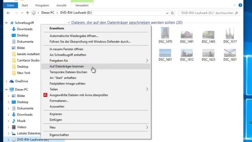The width and height of the screenshot is (252, 142).
Task: Collapse the files-to-burn group header
Action: coord(69,22)
